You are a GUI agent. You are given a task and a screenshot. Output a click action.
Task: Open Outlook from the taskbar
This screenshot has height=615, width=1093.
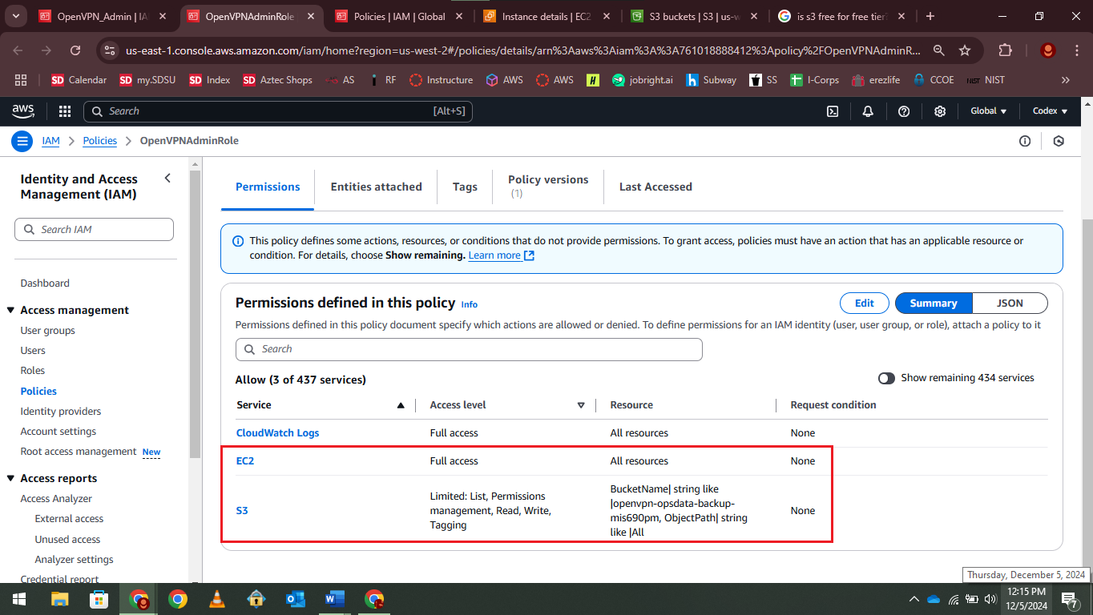pyautogui.click(x=296, y=599)
